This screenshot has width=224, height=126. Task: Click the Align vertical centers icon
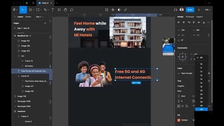(x=199, y=22)
